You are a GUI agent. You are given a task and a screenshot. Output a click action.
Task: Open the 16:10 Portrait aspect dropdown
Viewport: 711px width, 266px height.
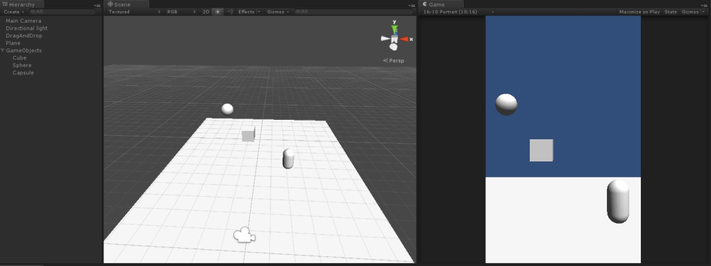coord(458,12)
